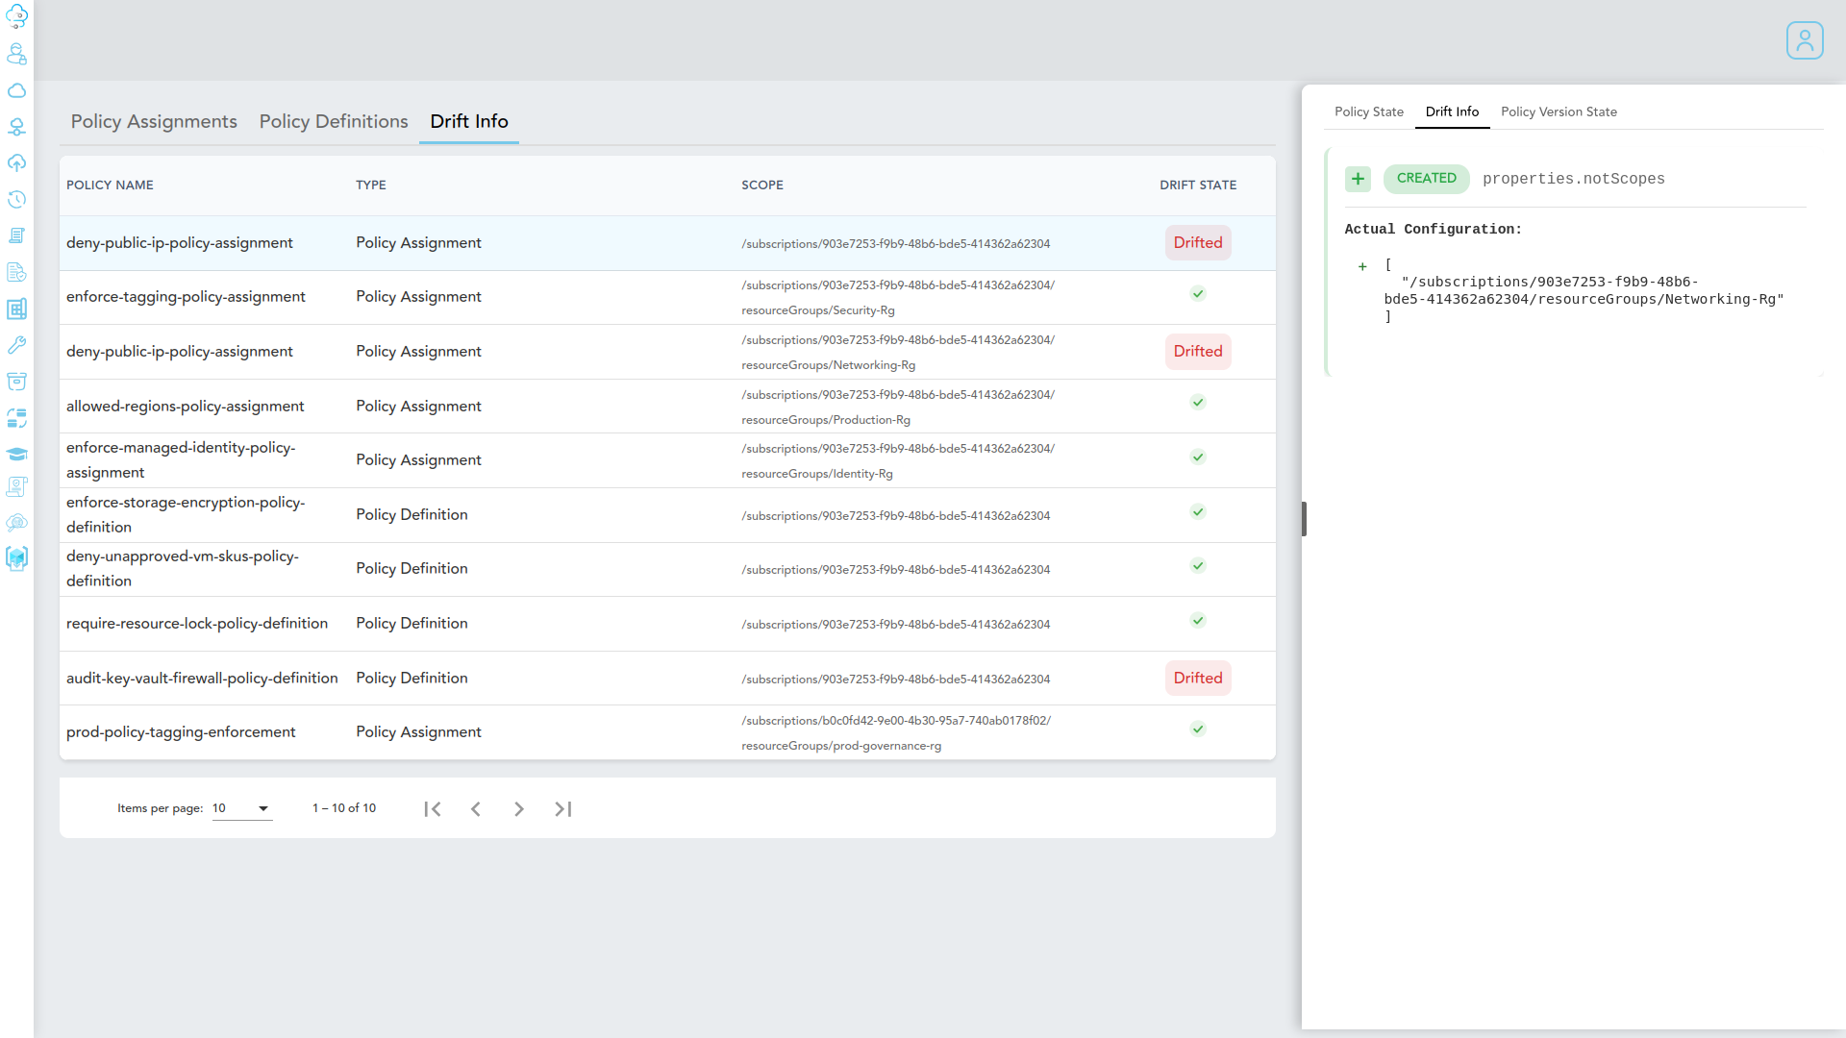This screenshot has height=1038, width=1846.
Task: Open the cloud network node sidebar icon
Action: coord(16,127)
